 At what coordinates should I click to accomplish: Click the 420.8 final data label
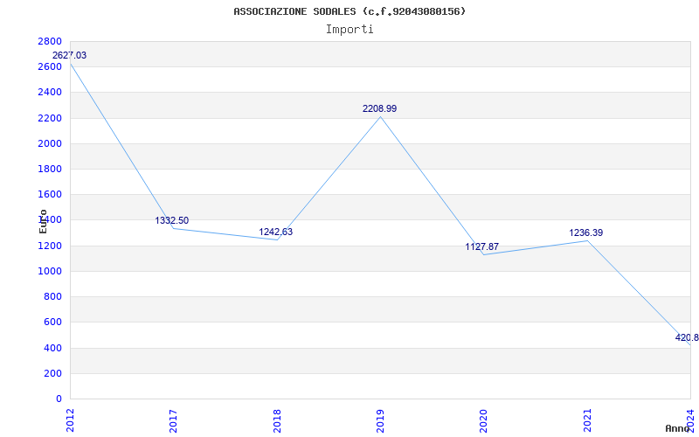[687, 337]
